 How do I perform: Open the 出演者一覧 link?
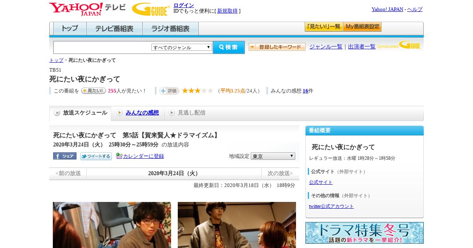362,46
